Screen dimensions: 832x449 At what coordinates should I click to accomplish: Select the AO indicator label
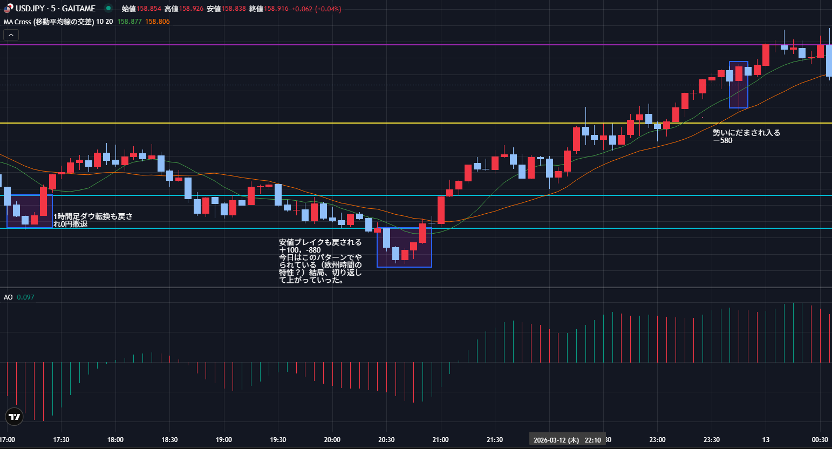pos(8,297)
